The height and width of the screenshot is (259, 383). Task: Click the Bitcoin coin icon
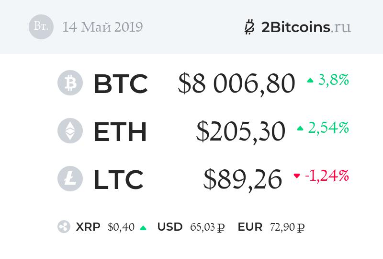tap(70, 83)
